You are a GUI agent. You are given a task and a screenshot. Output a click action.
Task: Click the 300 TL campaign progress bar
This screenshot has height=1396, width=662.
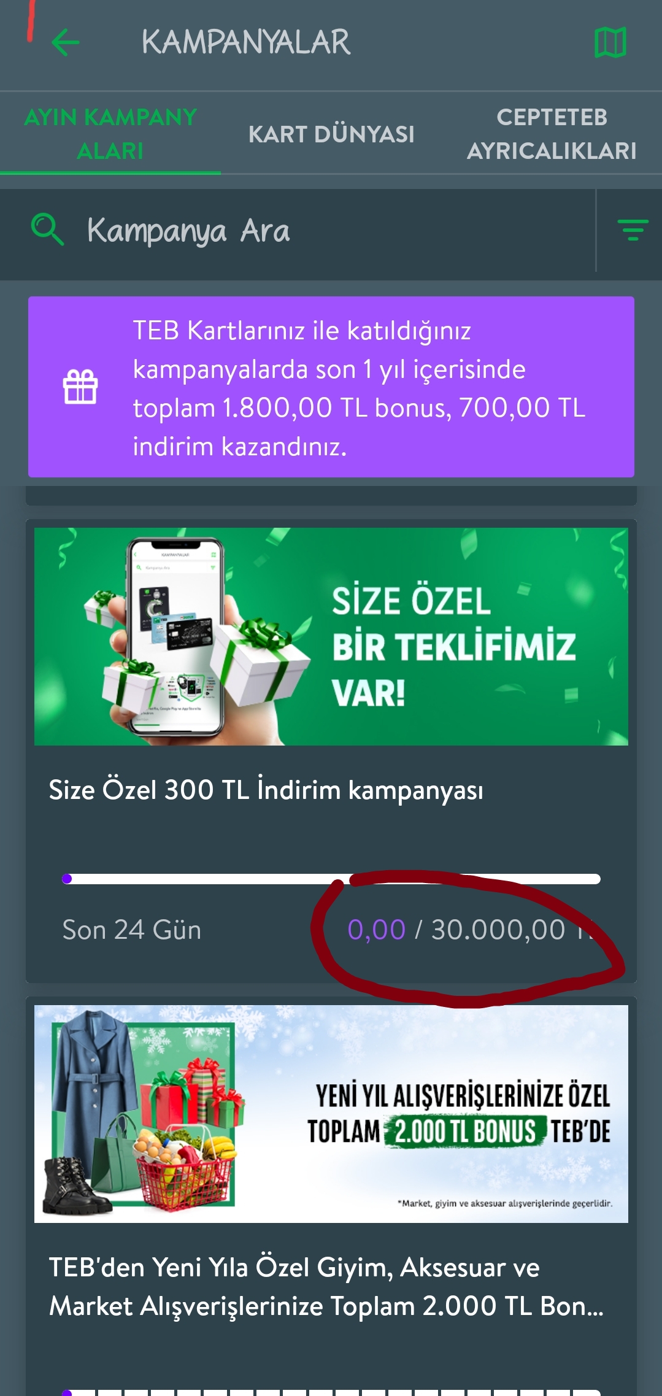331,879
